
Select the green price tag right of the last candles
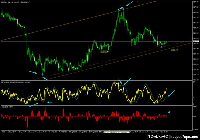tap(174, 50)
